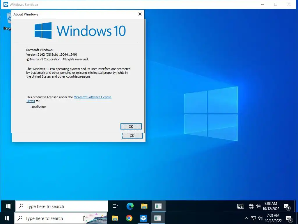Click the sandbox taskbar search box

pyautogui.click(x=62, y=206)
